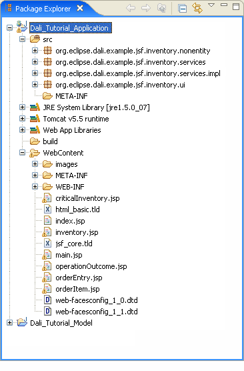Image resolution: width=244 pixels, height=371 pixels.
Task: Select inventory.jsp file name
Action: pyautogui.click(x=77, y=232)
